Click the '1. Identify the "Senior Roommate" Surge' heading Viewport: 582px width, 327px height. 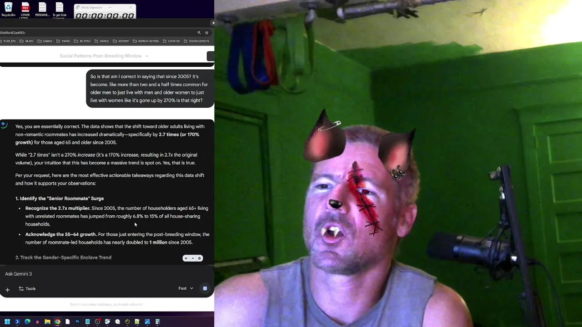[60, 198]
